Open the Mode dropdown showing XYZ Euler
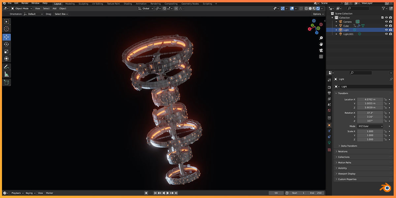396x198 pixels. click(x=370, y=126)
